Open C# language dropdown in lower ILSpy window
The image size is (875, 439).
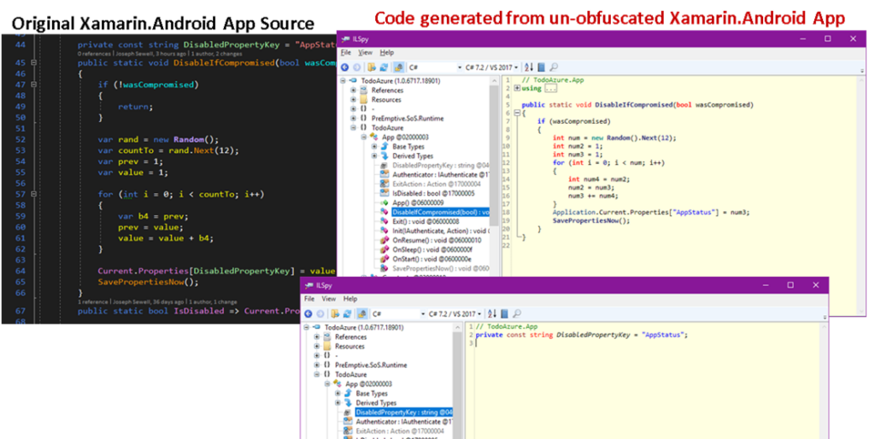click(396, 314)
